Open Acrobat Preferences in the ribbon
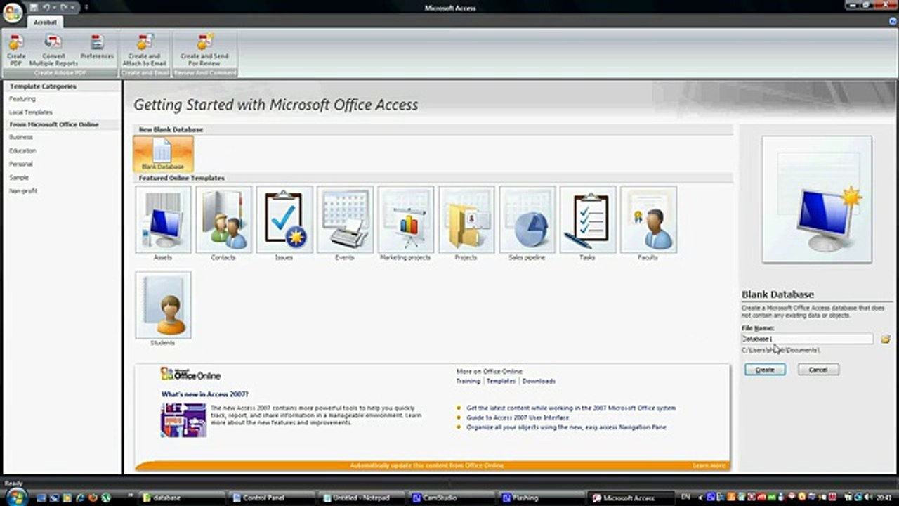 click(x=97, y=46)
